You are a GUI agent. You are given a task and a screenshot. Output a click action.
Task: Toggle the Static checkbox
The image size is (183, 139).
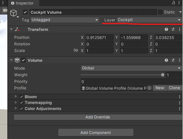[x=160, y=12]
